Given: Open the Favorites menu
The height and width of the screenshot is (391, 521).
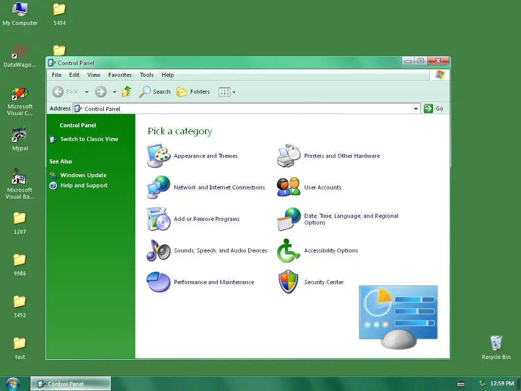Looking at the screenshot, I should point(120,75).
